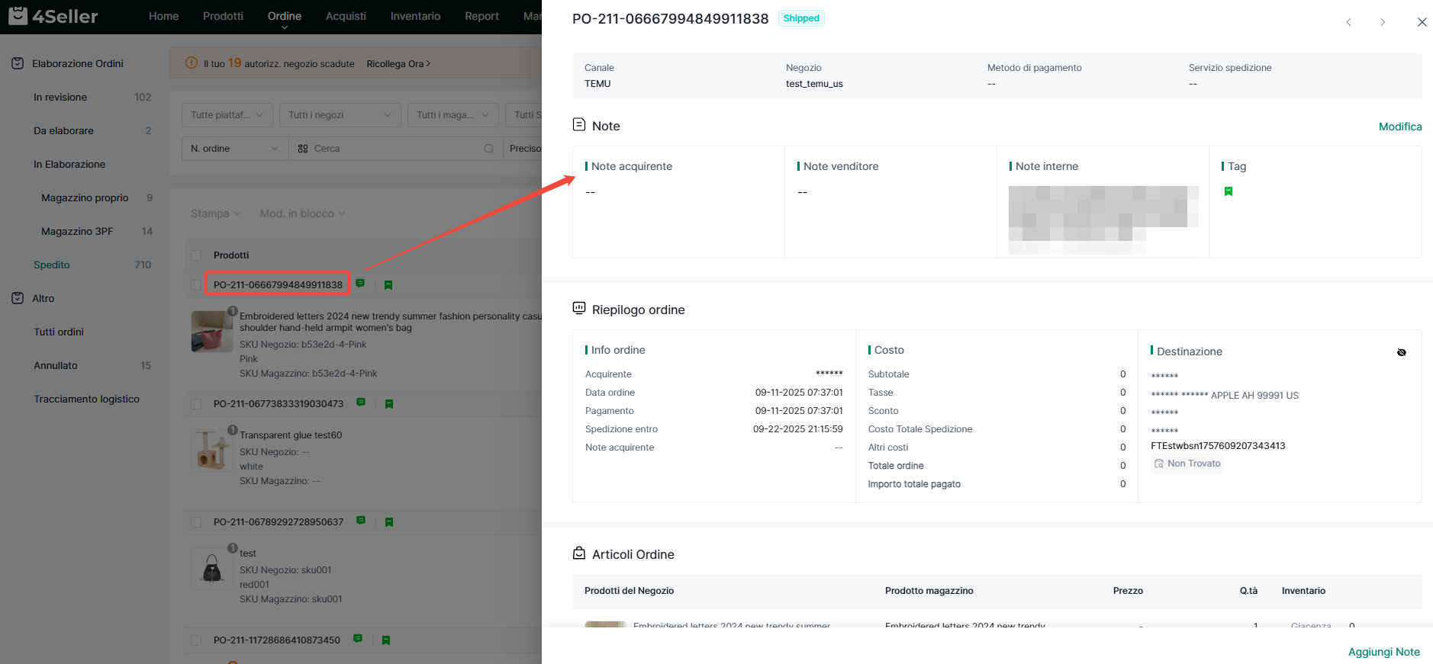Click the green tag flag in Tag section

1229,191
